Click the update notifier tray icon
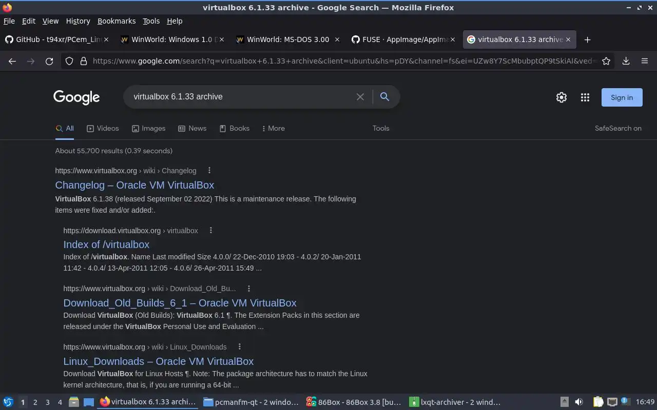657x410 pixels. point(625,402)
